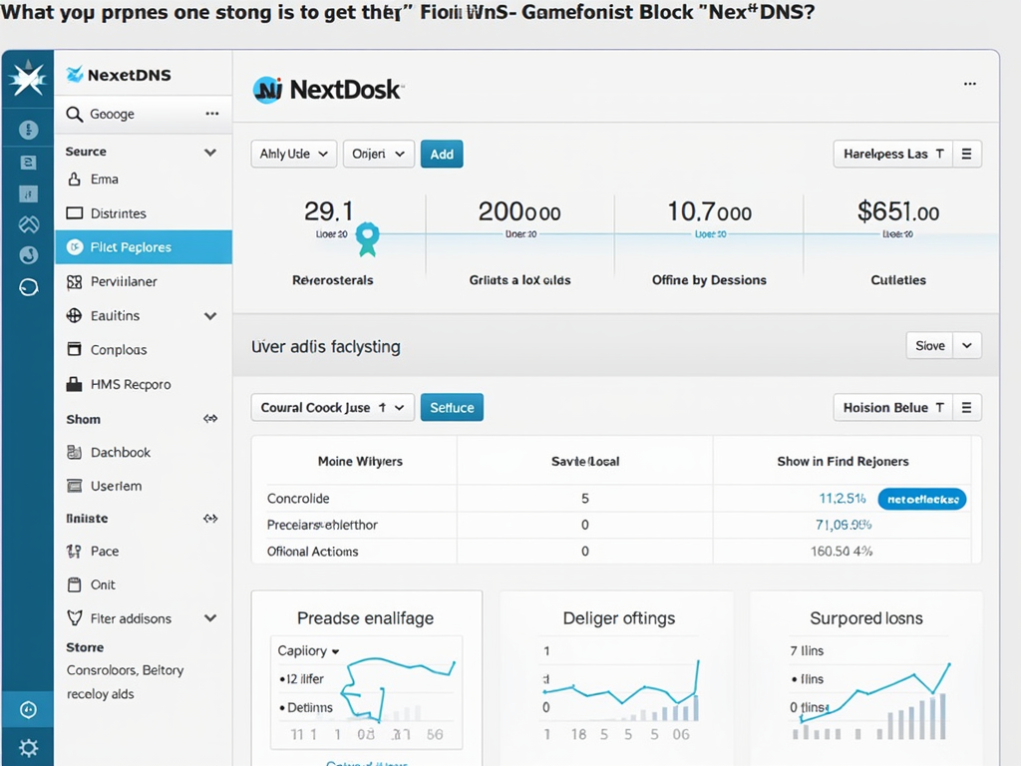Collapse the Source section chevron
1021x766 pixels.
(x=210, y=153)
